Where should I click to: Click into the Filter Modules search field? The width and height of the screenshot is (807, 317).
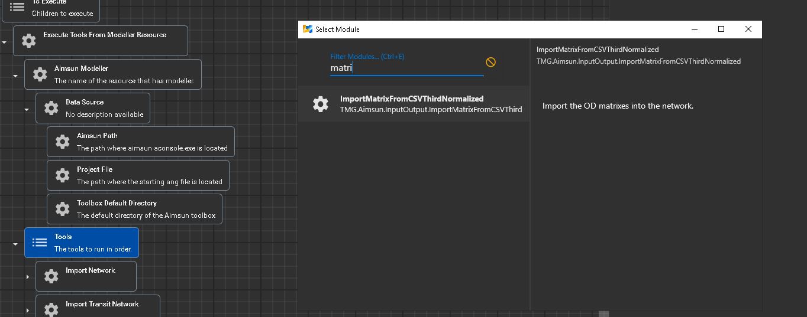[406, 68]
